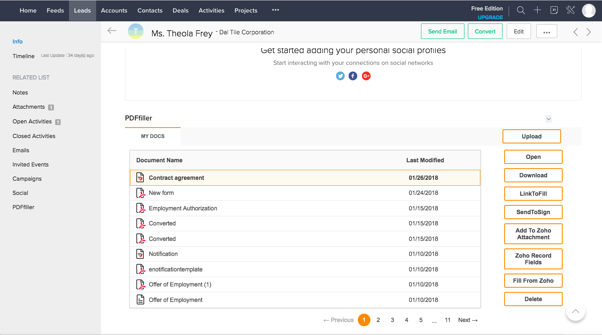
Task: Open Open Activities related list
Action: [32, 122]
